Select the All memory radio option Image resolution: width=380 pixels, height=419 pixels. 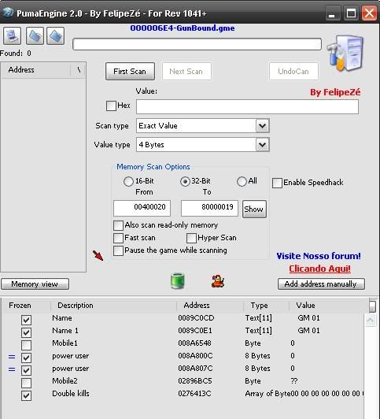click(242, 181)
